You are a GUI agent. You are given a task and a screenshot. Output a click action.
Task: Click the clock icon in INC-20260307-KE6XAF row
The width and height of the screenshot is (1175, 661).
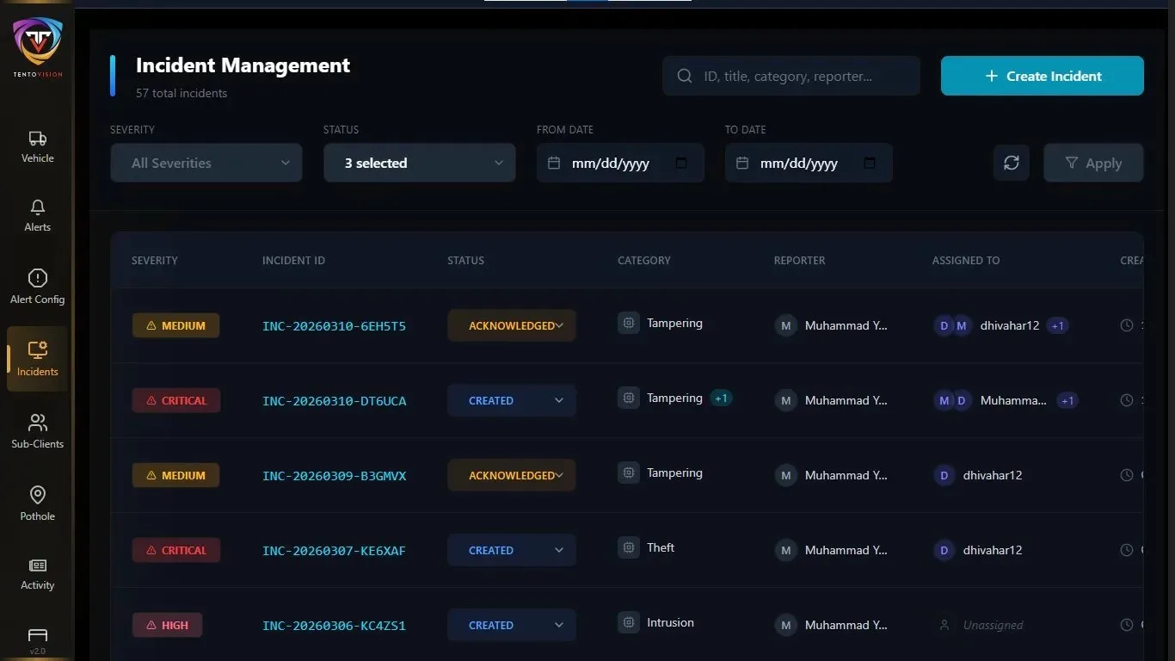1127,550
